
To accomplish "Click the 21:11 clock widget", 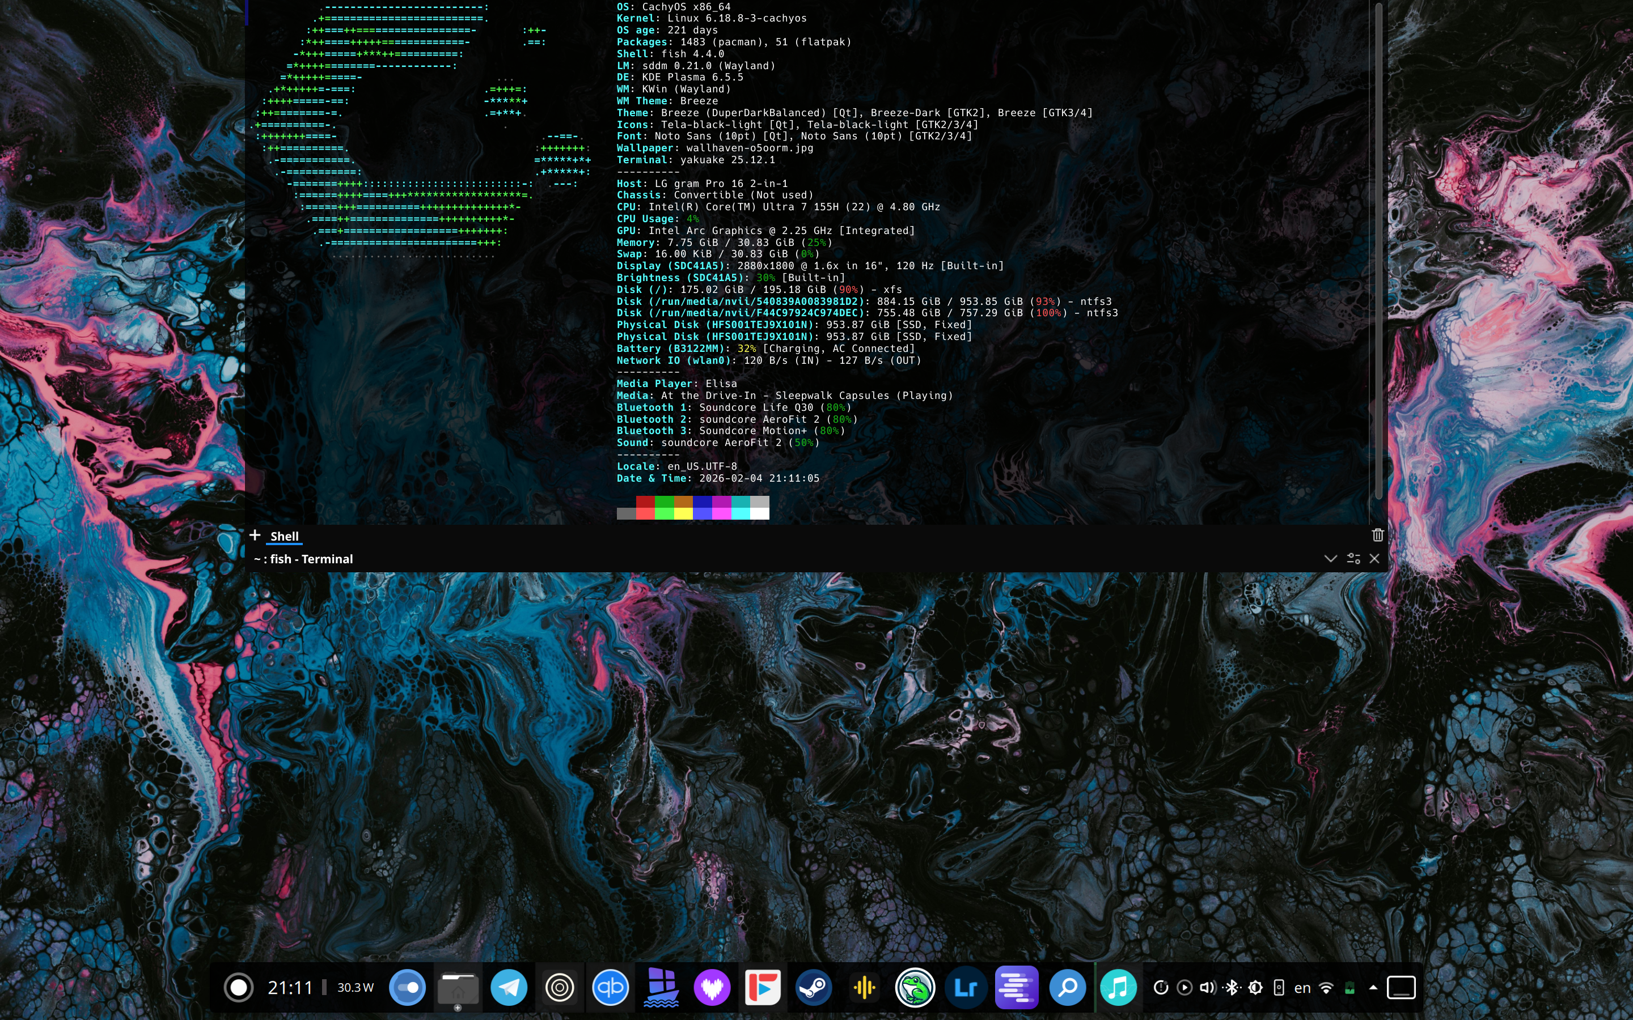I will point(290,988).
